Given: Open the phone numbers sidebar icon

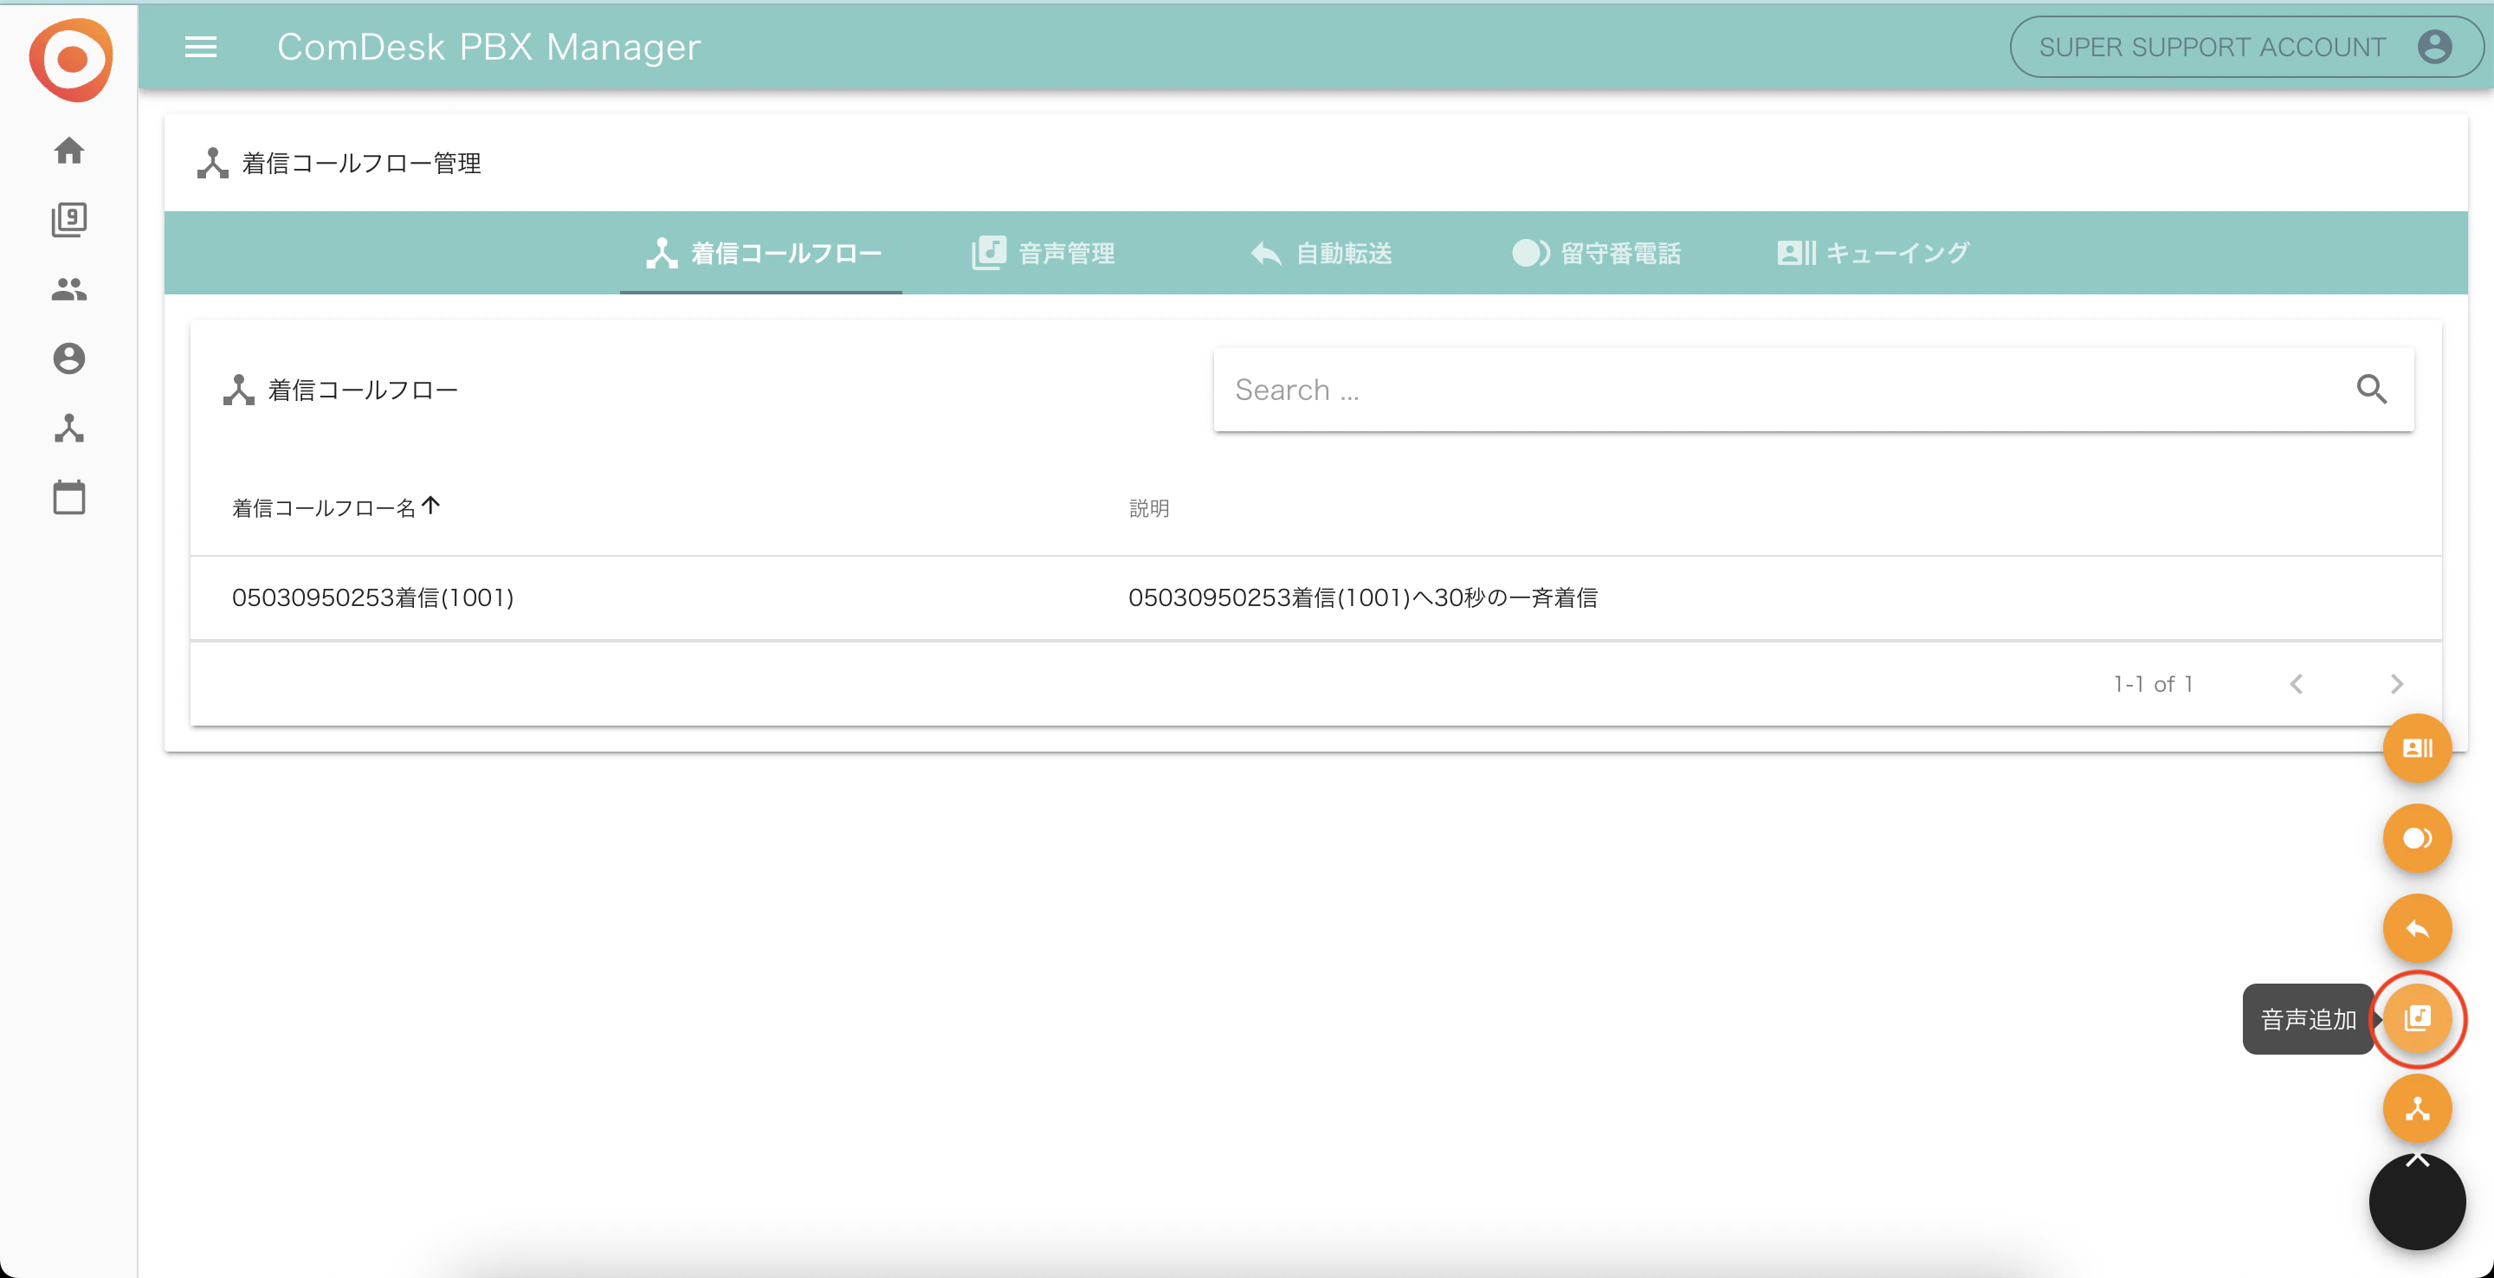Looking at the screenshot, I should [68, 220].
